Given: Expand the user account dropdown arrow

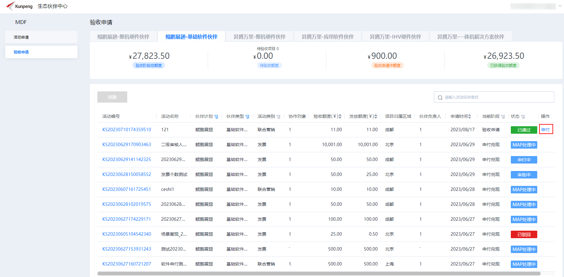Looking at the screenshot, I should point(560,6).
